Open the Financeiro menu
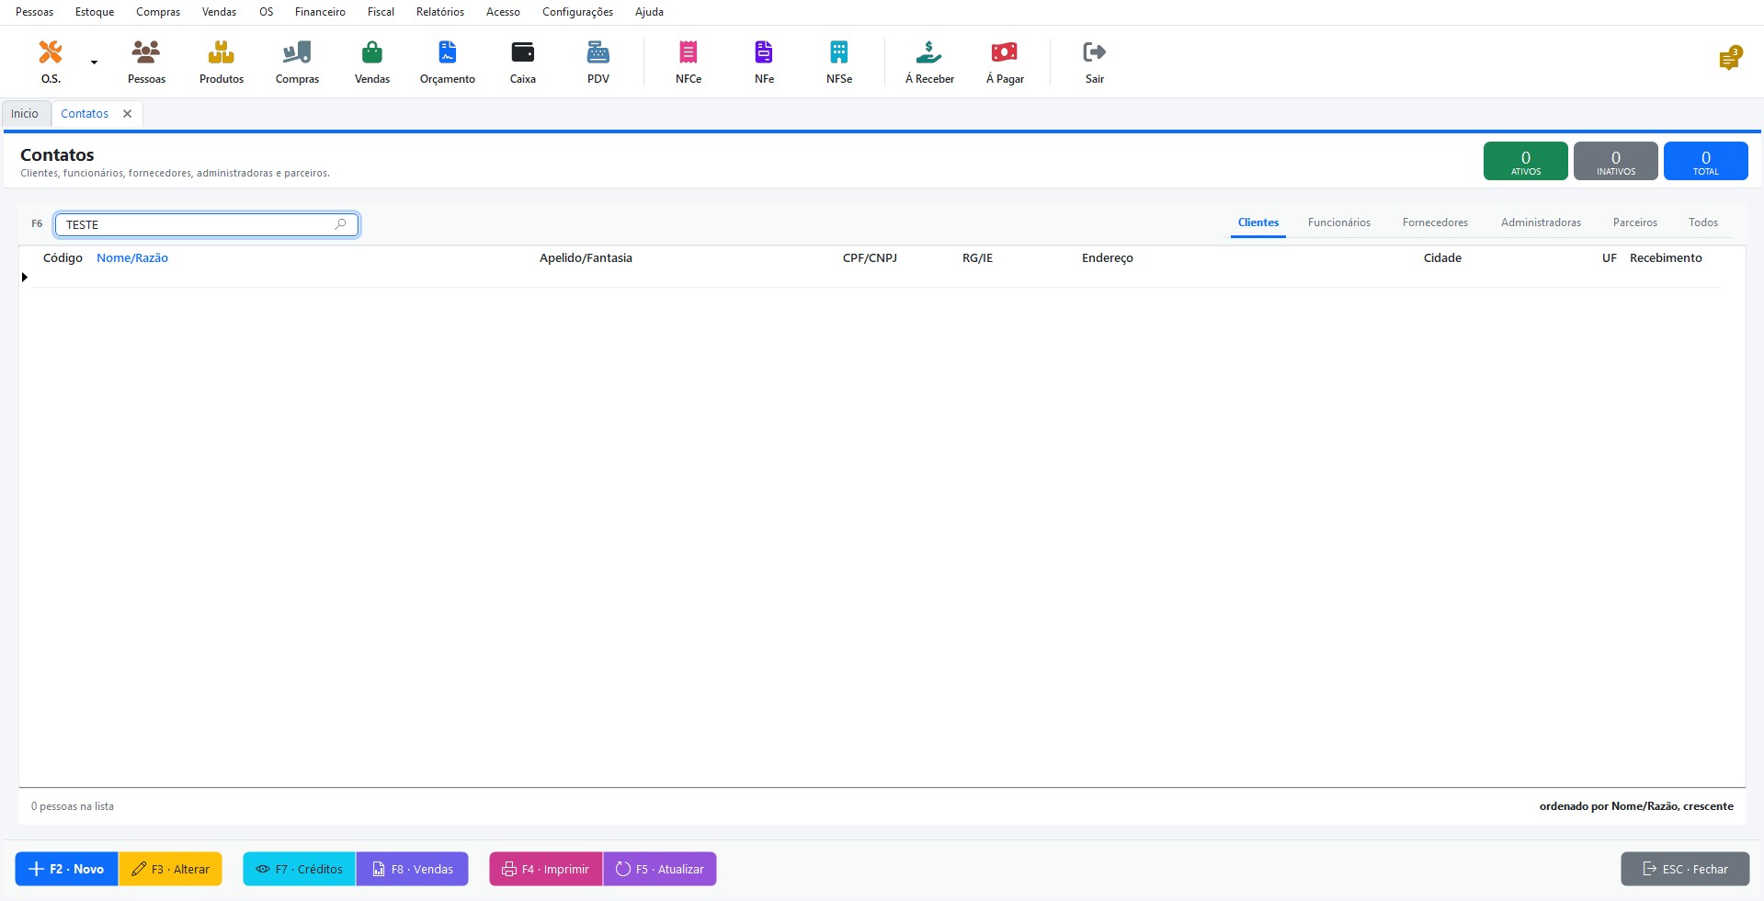This screenshot has height=901, width=1764. [x=320, y=12]
